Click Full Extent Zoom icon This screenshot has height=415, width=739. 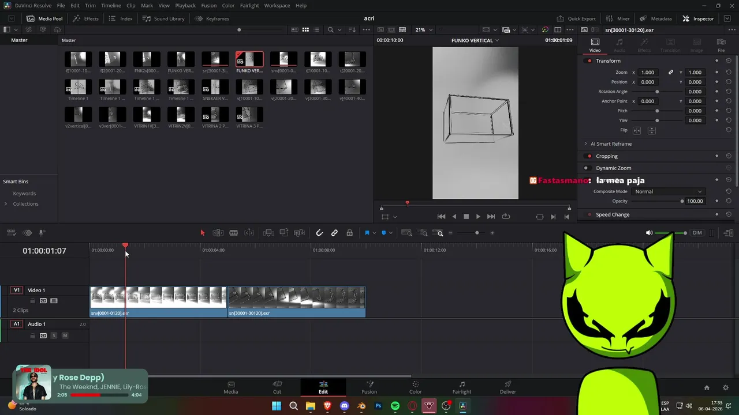406,233
